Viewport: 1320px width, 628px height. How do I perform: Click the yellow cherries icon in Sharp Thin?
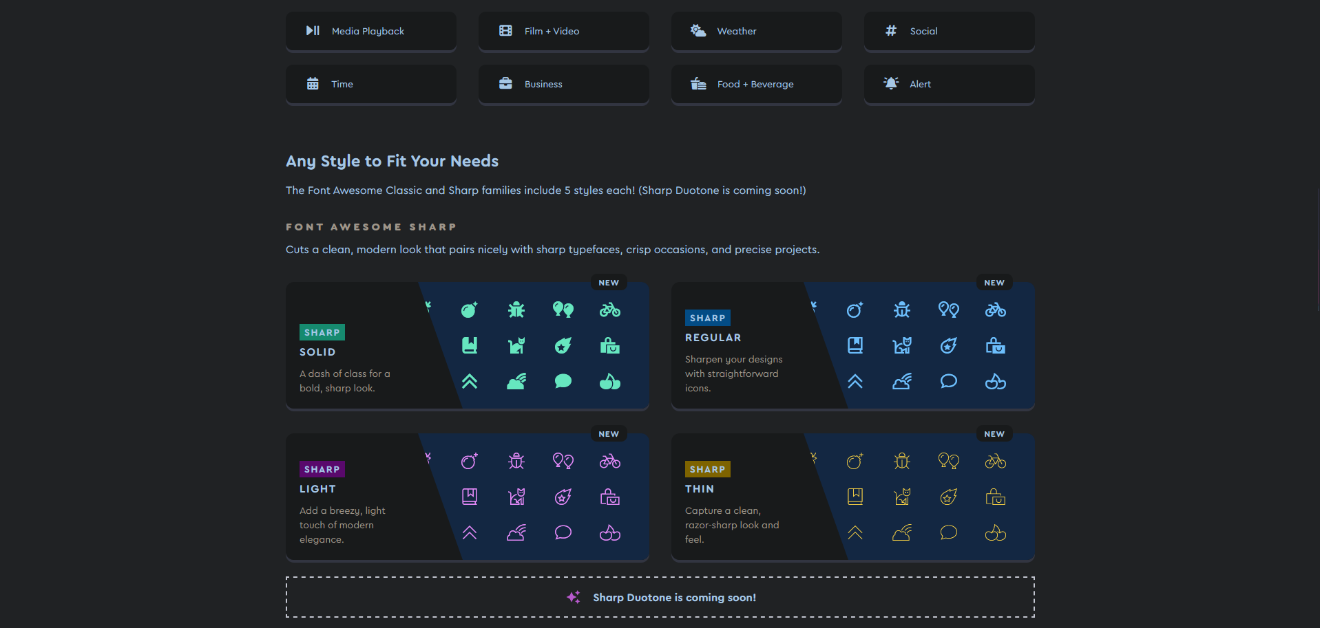(995, 533)
